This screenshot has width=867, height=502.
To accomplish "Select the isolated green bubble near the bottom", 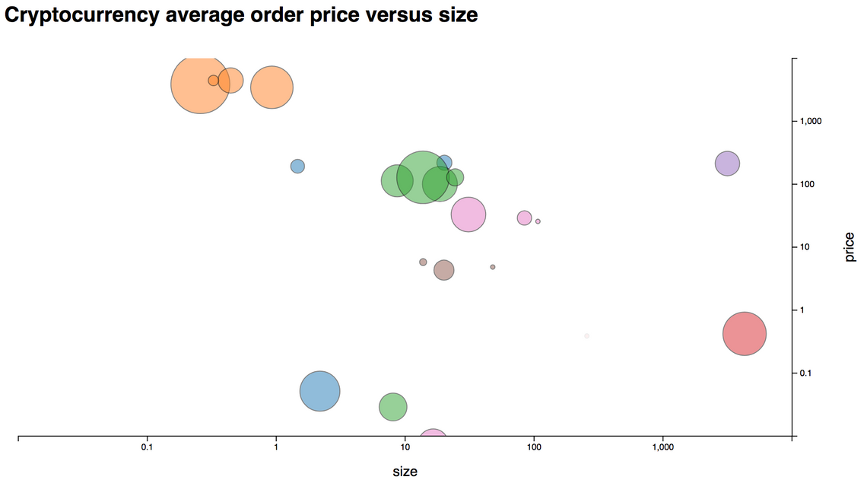I will point(392,407).
